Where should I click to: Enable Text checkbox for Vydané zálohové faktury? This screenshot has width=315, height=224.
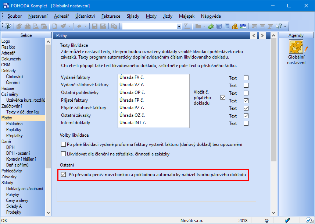click(246, 85)
